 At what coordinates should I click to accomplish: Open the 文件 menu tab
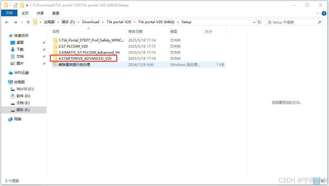tap(9, 13)
